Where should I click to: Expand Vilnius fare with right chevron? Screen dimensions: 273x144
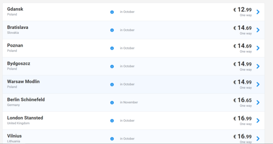[258, 138]
